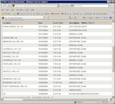Image resolution: width=115 pixels, height=104 pixels.
Task: Open the Redbook favorite link
Action: [x=46, y=14]
